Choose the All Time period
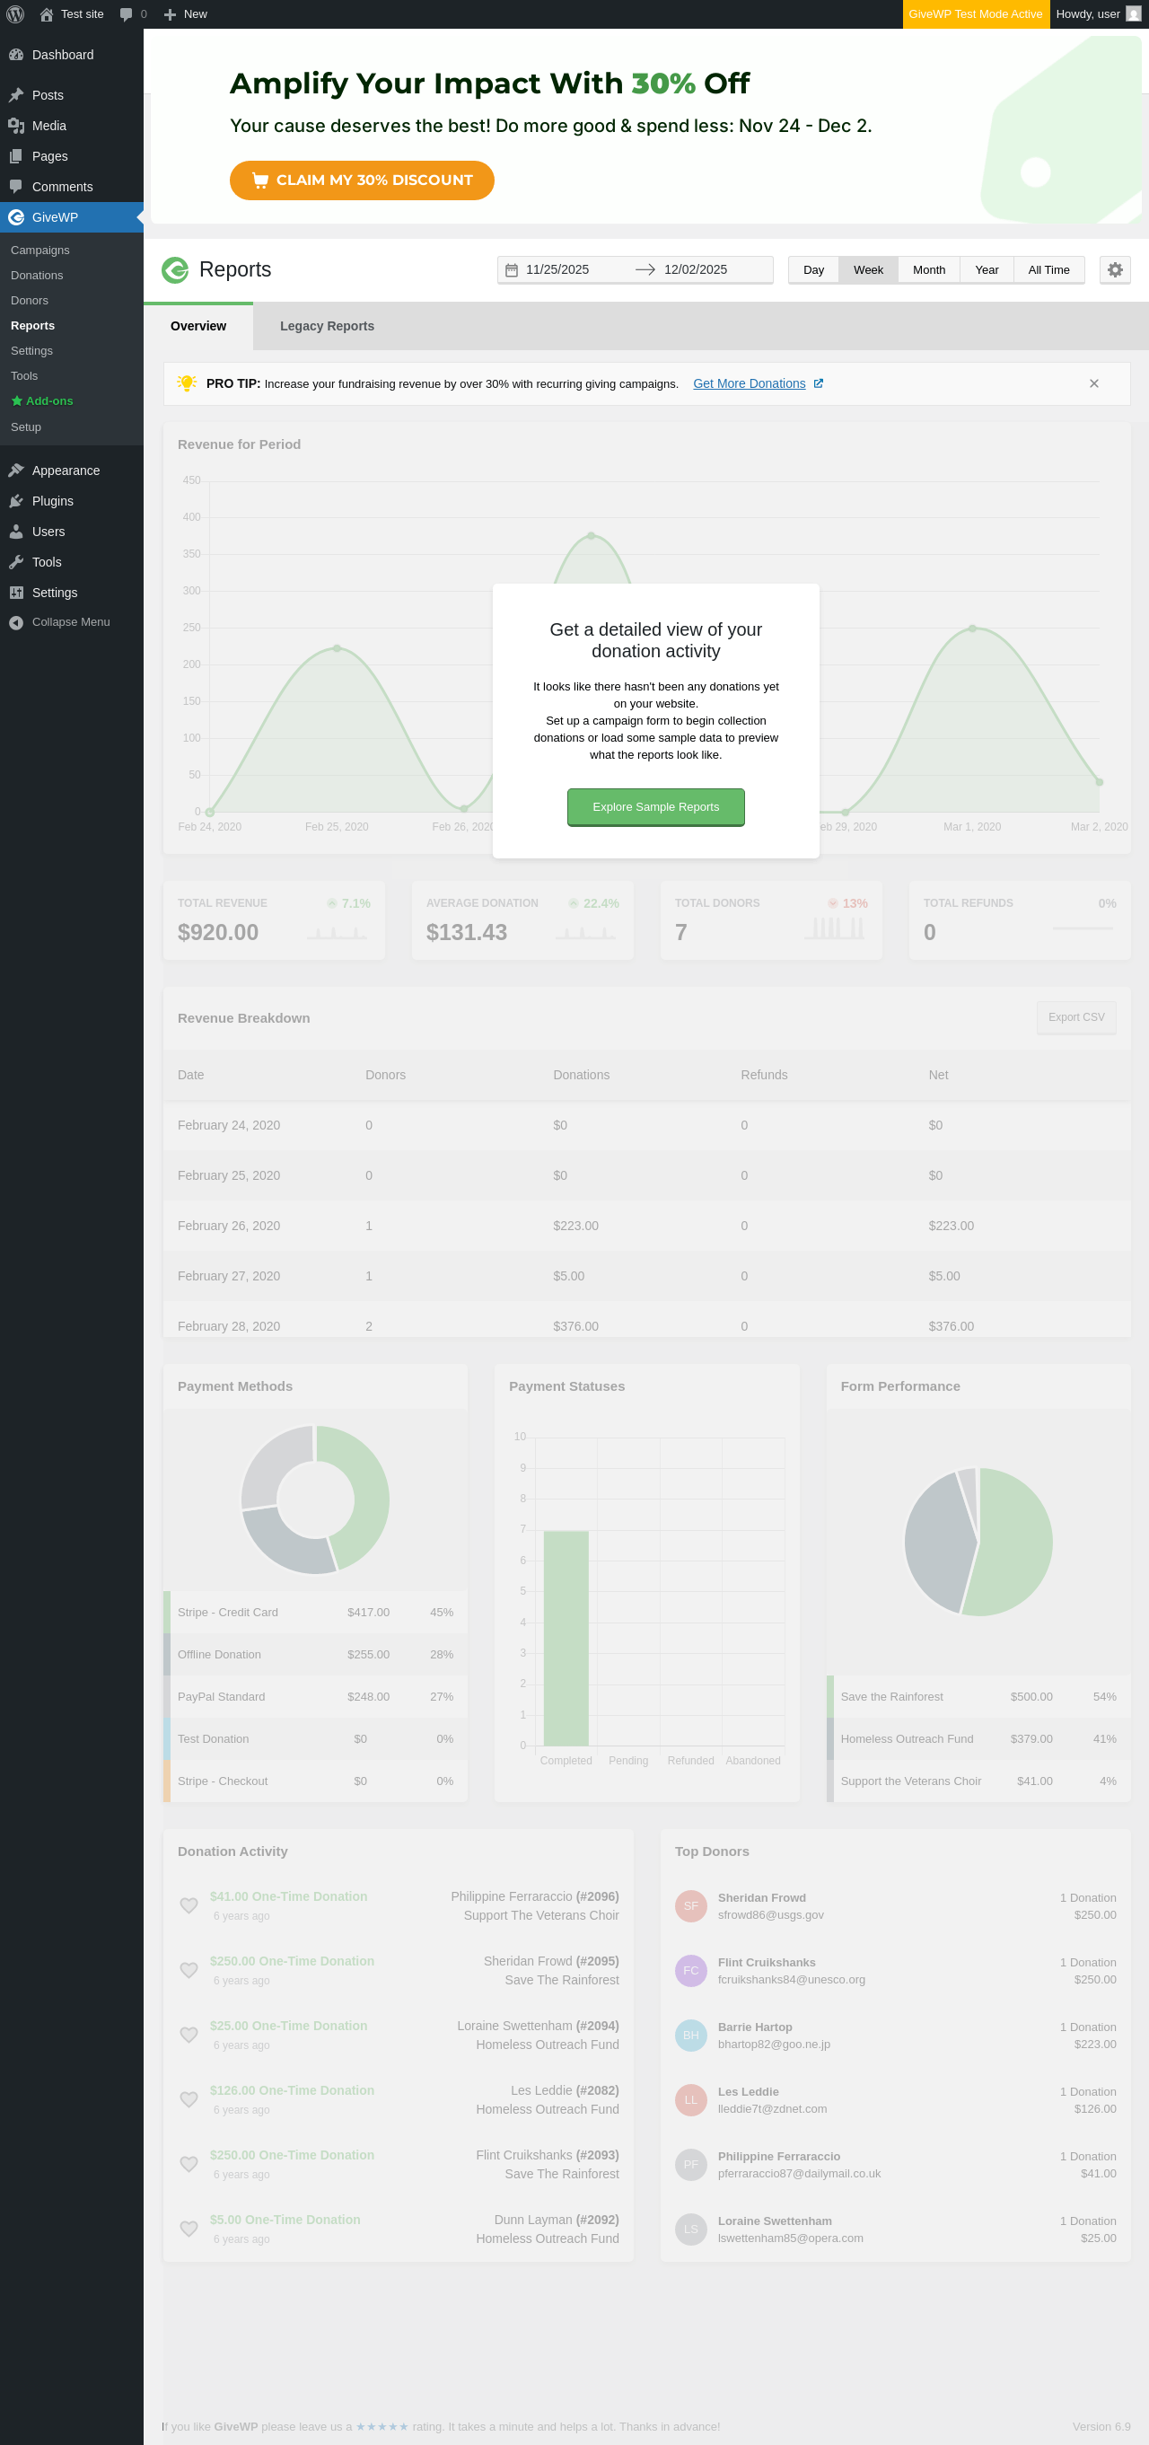The image size is (1149, 2445). click(1048, 269)
